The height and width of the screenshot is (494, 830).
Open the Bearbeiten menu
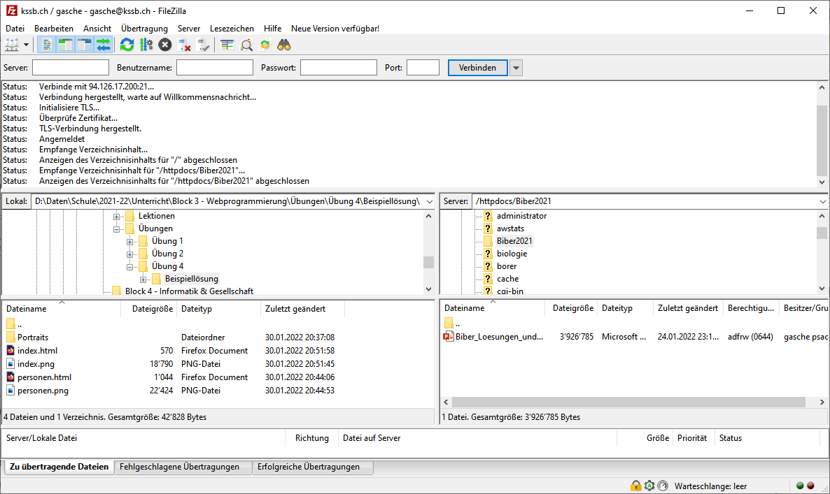pos(53,29)
